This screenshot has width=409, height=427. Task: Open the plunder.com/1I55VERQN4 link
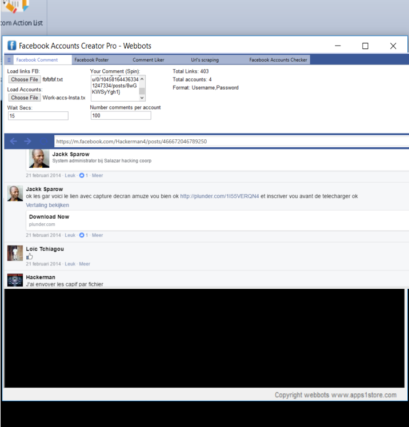coord(219,196)
